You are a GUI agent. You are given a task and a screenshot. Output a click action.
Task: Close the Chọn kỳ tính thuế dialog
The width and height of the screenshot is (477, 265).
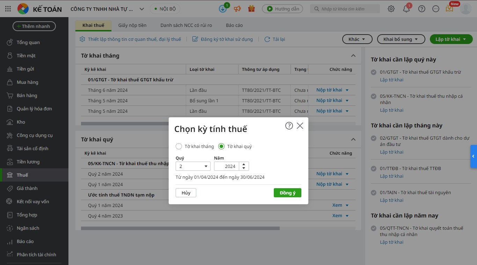coord(300,126)
